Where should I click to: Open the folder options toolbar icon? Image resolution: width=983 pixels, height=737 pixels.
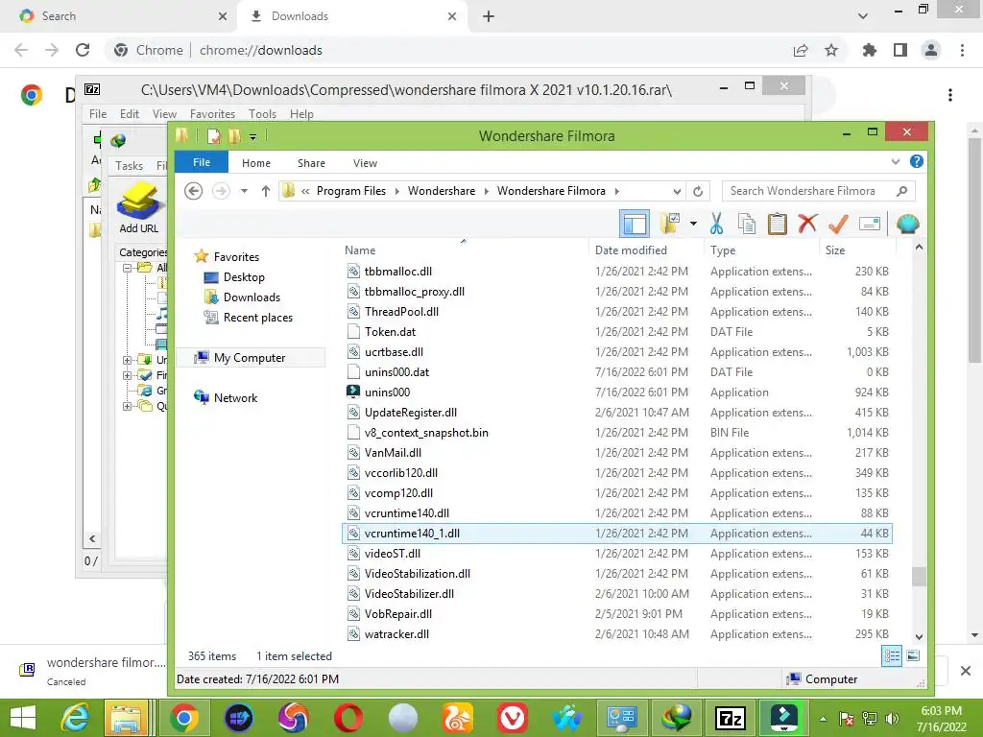pyautogui.click(x=670, y=224)
